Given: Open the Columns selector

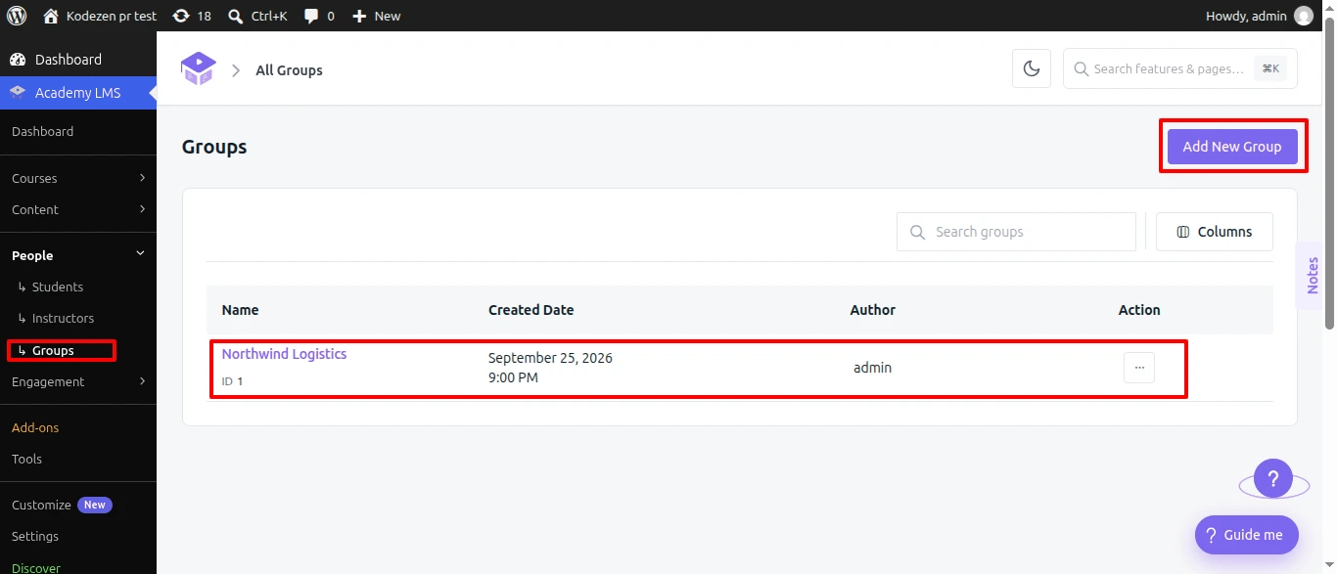Looking at the screenshot, I should click(x=1214, y=232).
